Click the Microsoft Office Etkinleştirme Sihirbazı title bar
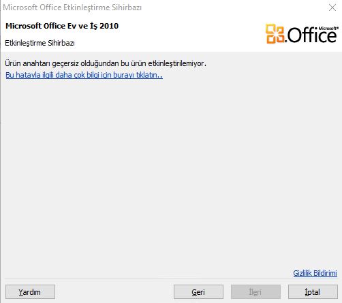 (x=72, y=7)
